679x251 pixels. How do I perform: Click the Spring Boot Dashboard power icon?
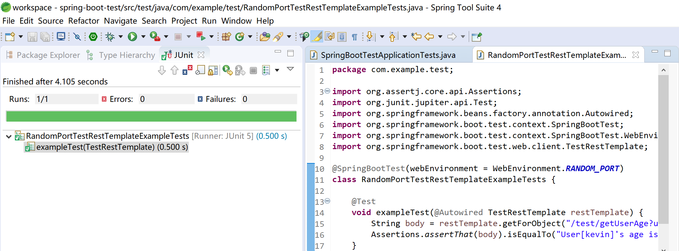pos(93,37)
